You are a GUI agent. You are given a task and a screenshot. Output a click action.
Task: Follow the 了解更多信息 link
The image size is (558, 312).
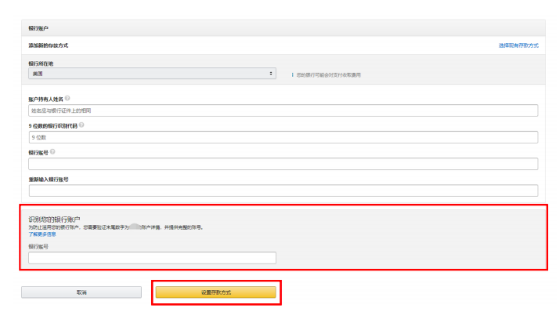click(x=42, y=234)
